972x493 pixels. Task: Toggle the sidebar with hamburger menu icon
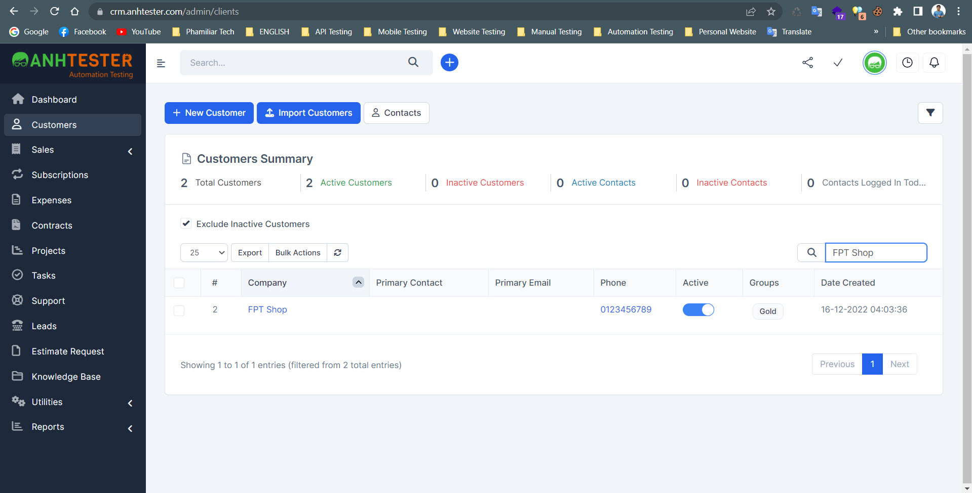pos(161,63)
